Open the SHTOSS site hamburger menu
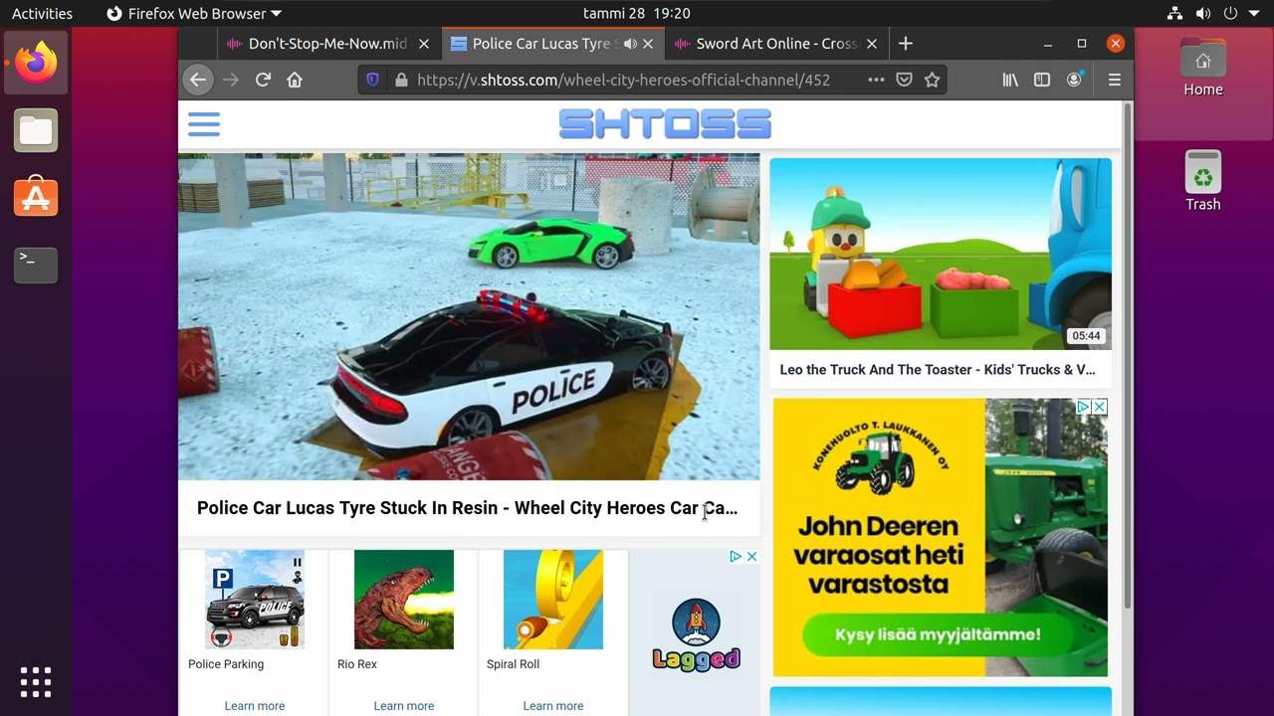Screen dimensions: 1274x716 (203, 124)
